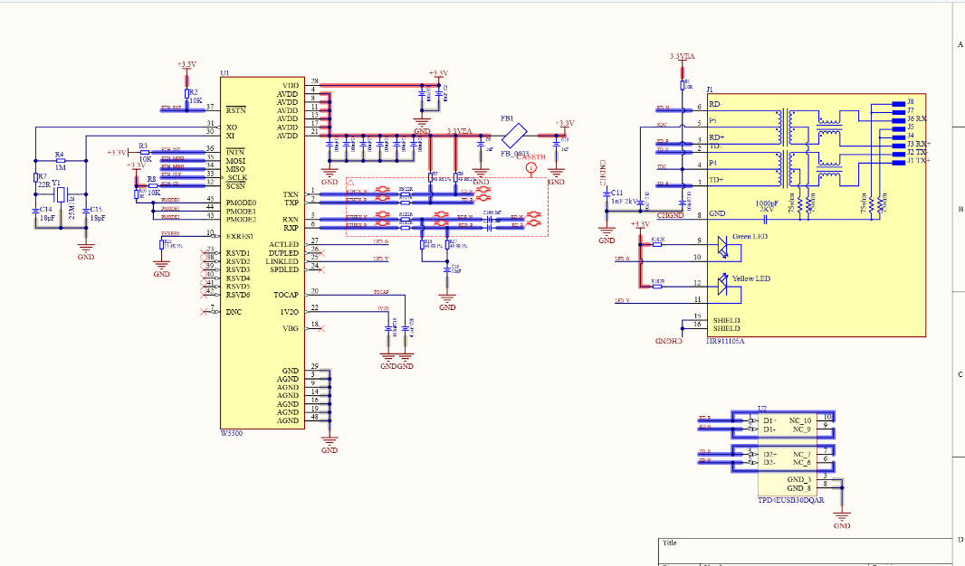This screenshot has height=566, width=965.
Task: Click the TXN pin label on U1
Action: point(291,194)
